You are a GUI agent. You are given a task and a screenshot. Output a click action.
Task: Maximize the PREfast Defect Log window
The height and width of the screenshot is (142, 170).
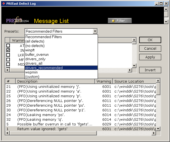(161, 4)
